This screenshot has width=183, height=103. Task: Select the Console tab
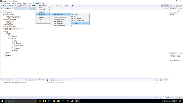click(x=51, y=80)
